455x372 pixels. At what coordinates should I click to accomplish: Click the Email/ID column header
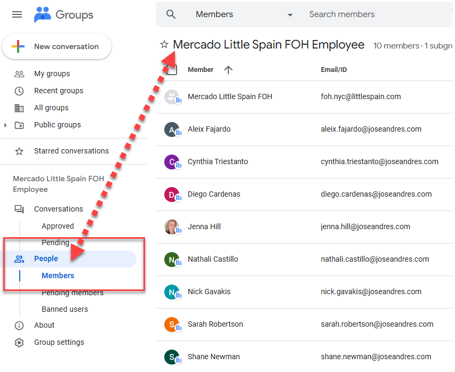pos(334,70)
